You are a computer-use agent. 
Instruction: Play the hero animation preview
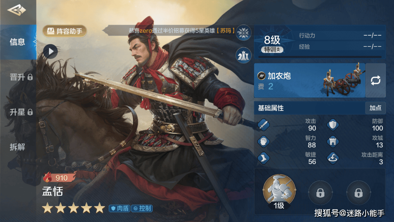[x=50, y=51]
